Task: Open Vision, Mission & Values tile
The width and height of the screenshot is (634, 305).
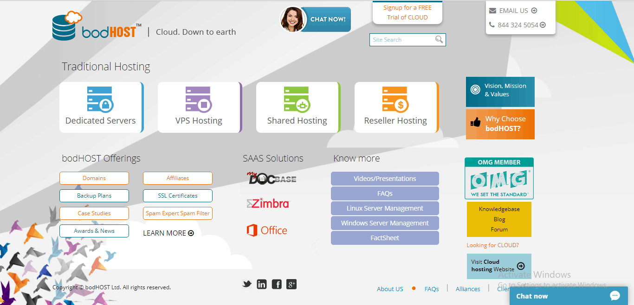Action: (500, 92)
